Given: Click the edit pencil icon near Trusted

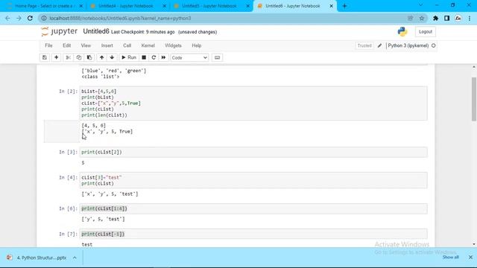Looking at the screenshot, I should 379,45.
